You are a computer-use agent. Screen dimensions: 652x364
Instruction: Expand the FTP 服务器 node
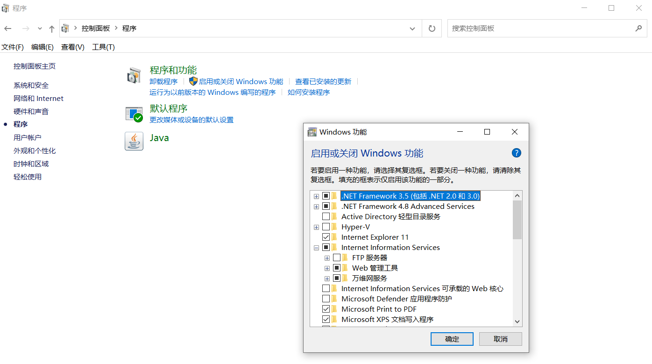click(x=327, y=258)
